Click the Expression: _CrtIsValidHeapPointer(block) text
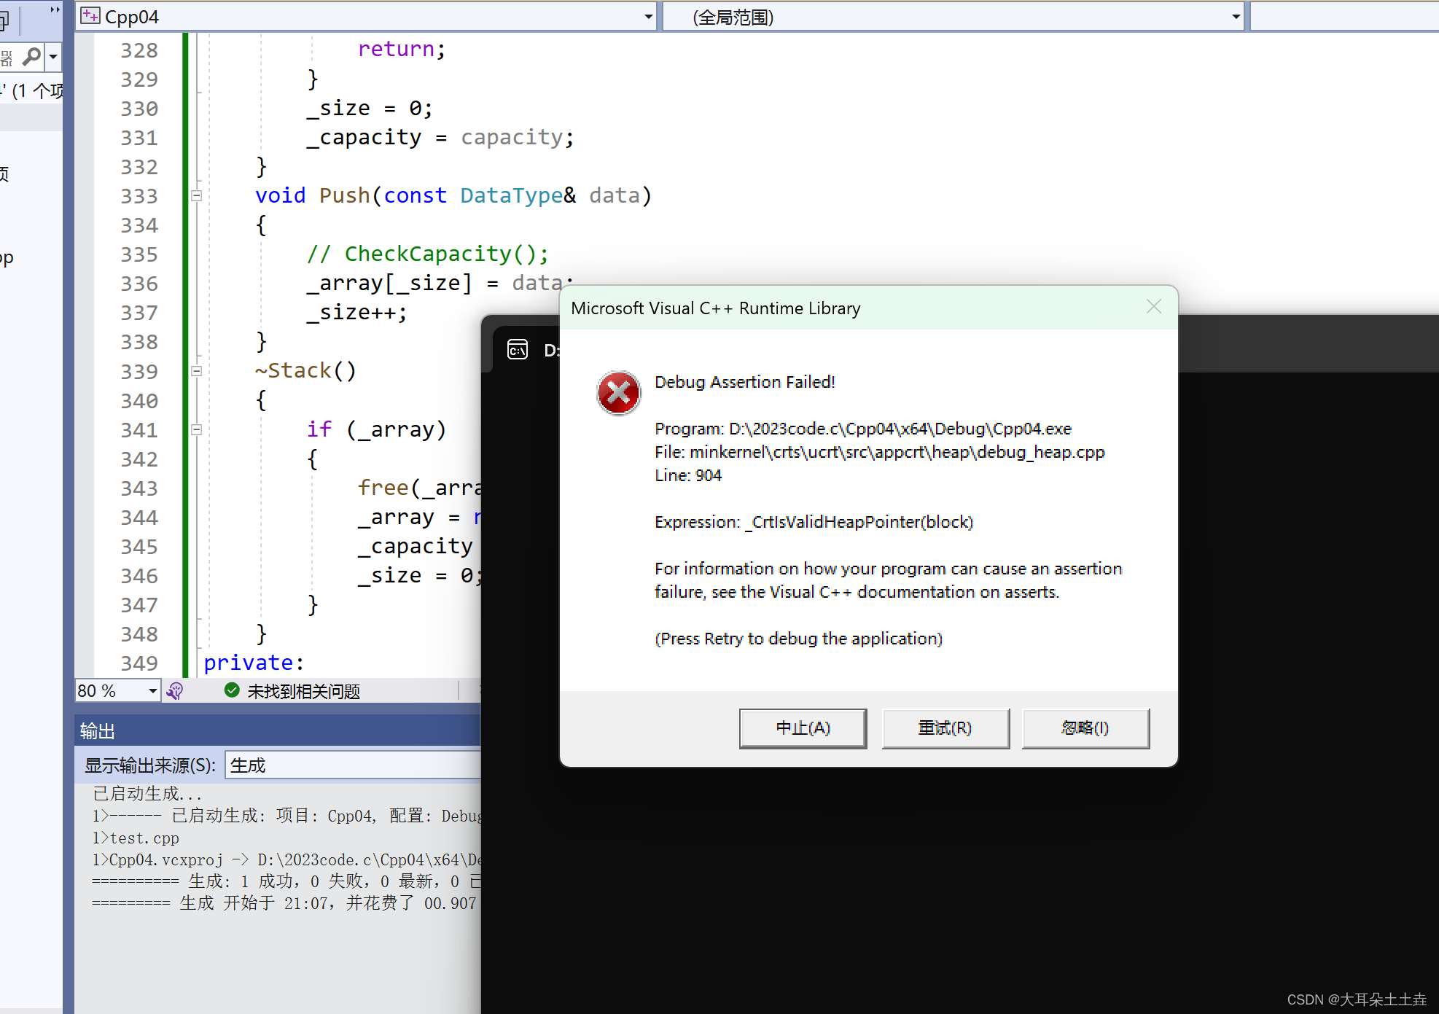The width and height of the screenshot is (1439, 1014). pyautogui.click(x=814, y=522)
